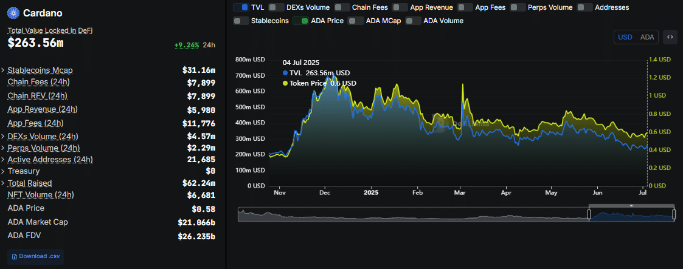
Task: Click the App Revenue (24h) label
Action: click(x=42, y=109)
